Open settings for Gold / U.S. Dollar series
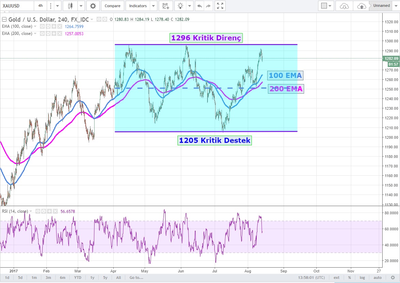The image size is (400, 283). click(104, 19)
